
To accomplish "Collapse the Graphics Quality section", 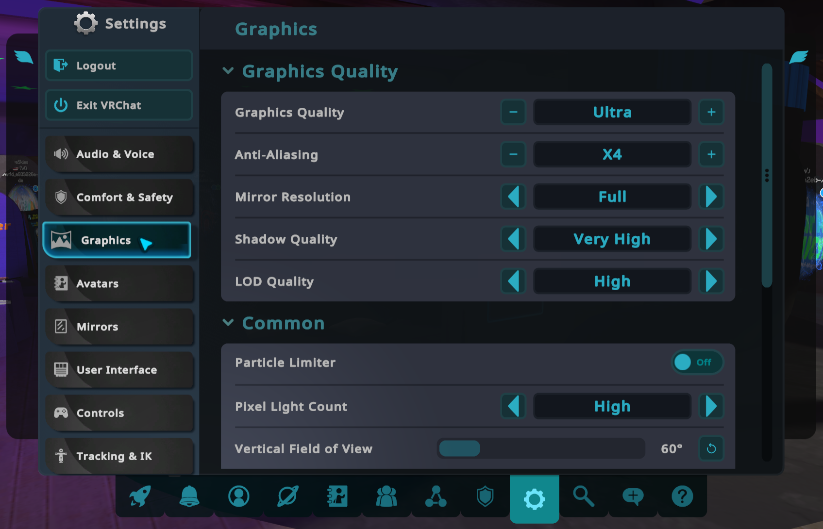I will pyautogui.click(x=228, y=71).
